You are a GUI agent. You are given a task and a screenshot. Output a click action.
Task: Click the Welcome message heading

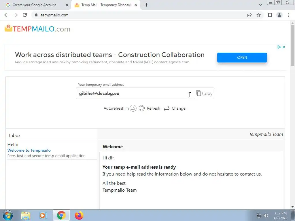(x=113, y=146)
